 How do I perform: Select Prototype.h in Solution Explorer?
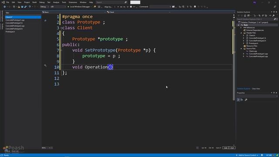coord(253,43)
